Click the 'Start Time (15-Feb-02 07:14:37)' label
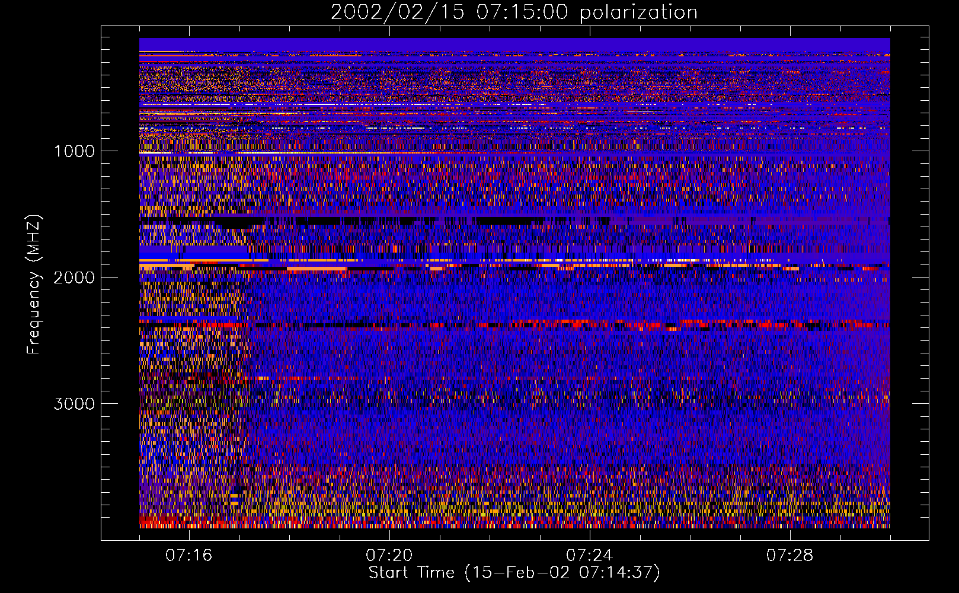This screenshot has height=593, width=959. (514, 573)
